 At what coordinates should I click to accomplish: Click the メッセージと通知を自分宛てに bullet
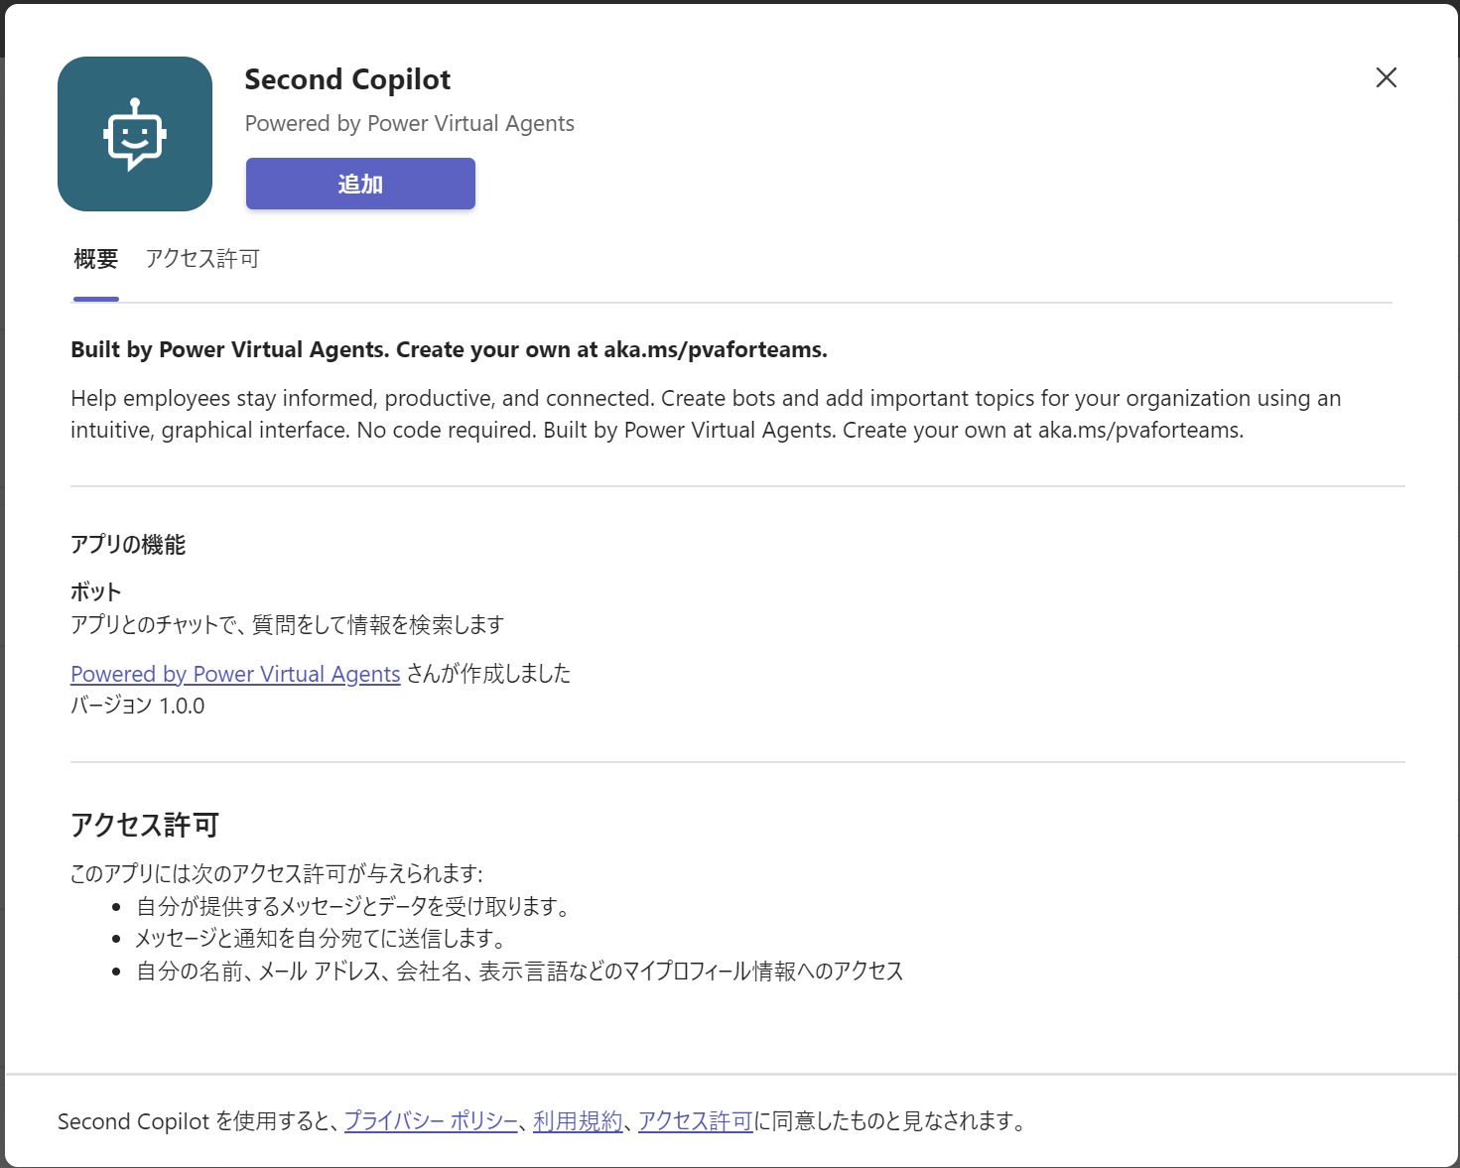pos(323,938)
